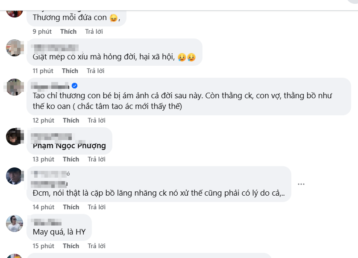
Task: Click avatar of the 'May quá, là HY' commenter
Action: pos(15,223)
